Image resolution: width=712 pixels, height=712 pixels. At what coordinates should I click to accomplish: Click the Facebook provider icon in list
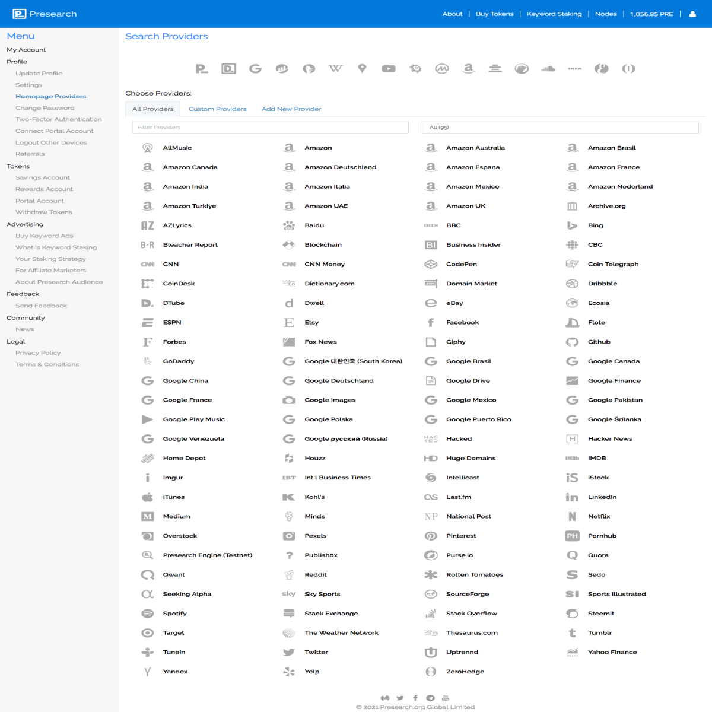pyautogui.click(x=431, y=322)
